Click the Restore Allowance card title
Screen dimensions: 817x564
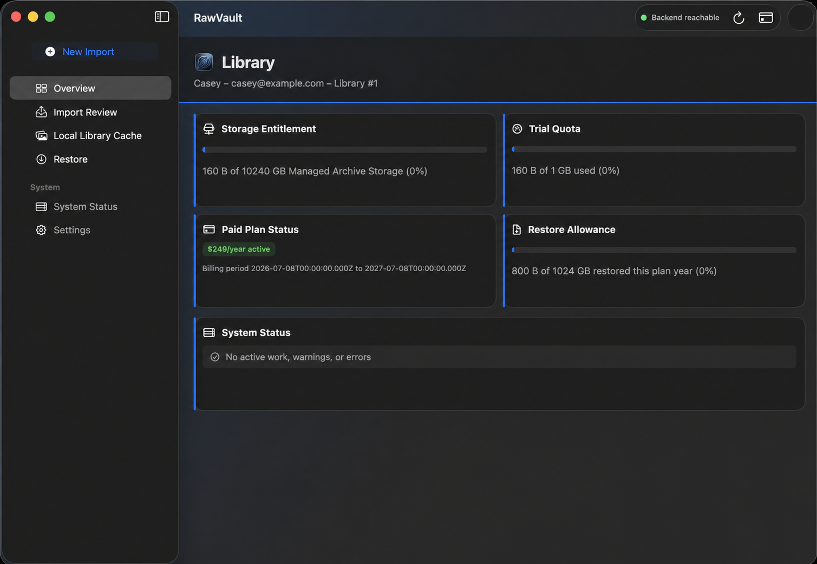[572, 229]
